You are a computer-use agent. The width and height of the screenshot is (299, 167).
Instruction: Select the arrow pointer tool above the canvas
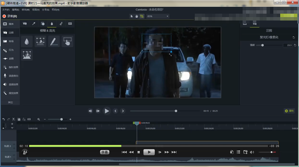point(132,16)
